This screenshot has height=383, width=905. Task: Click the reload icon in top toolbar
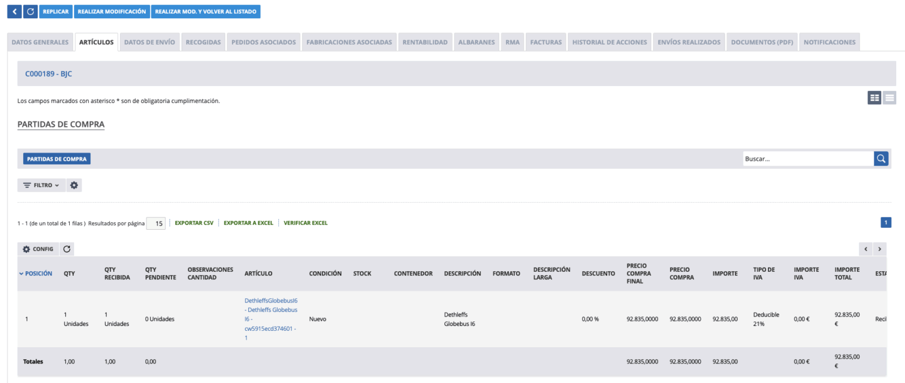pos(30,11)
